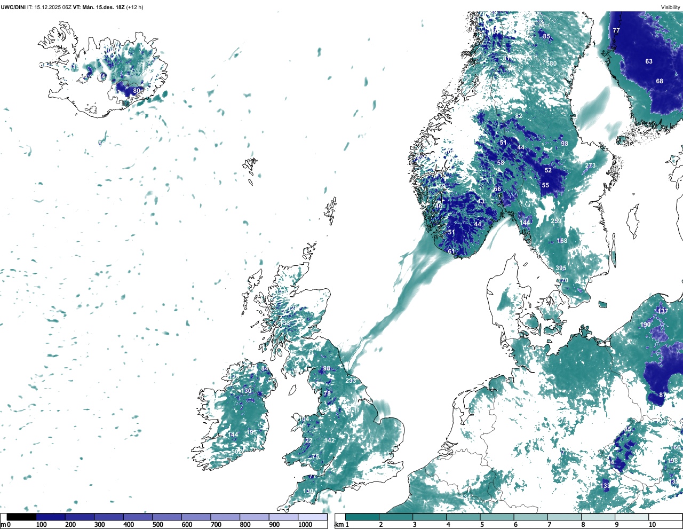683x529 pixels.
Task: Click the '(+12 h)' forecast offset text
Action: point(134,7)
